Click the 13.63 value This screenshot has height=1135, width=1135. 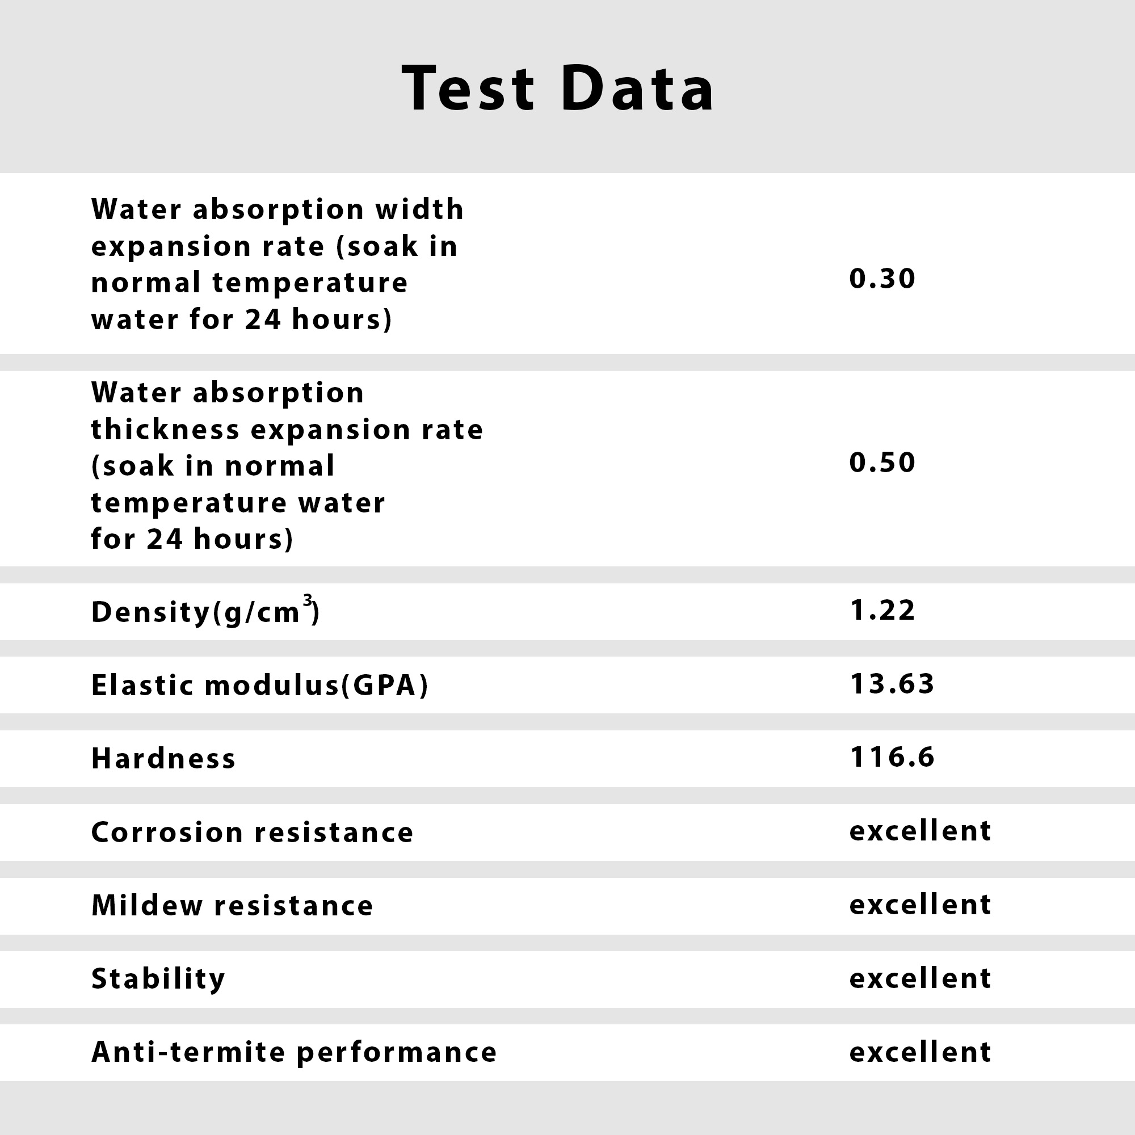pyautogui.click(x=892, y=684)
